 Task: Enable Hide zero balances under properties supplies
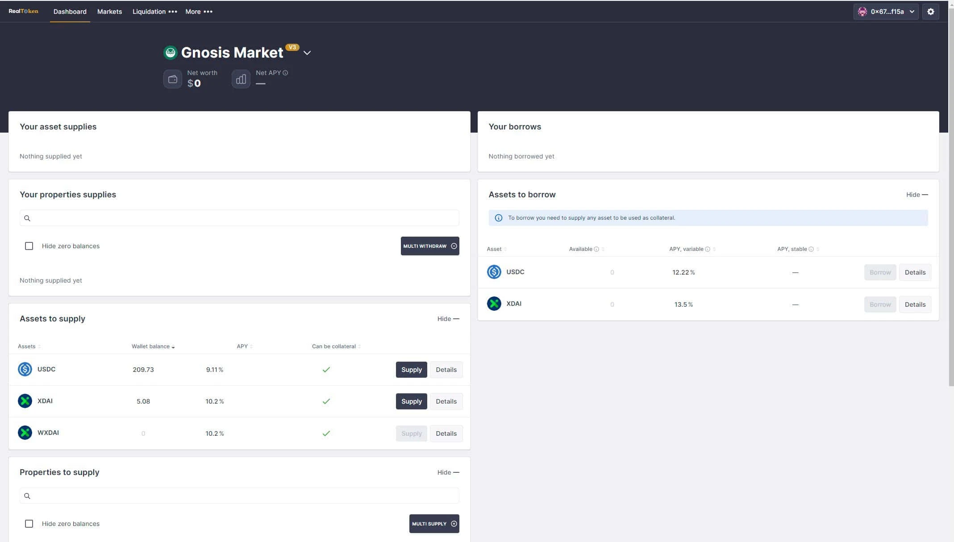coord(29,246)
